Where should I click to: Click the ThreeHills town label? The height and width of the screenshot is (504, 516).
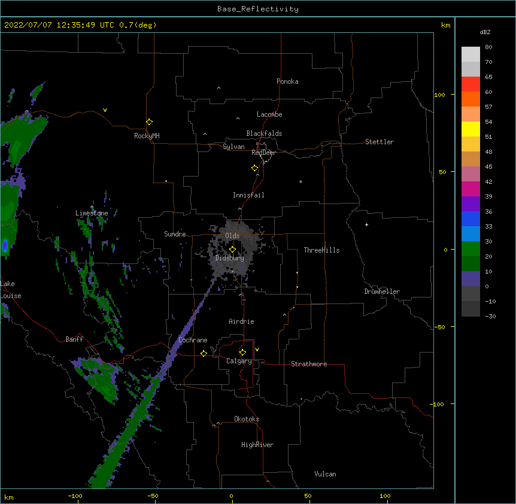[x=321, y=250]
